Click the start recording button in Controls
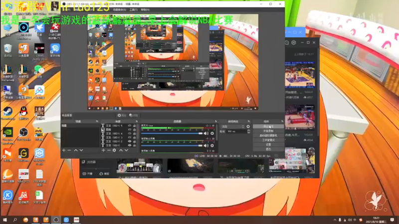The image size is (399, 224). coord(268,131)
